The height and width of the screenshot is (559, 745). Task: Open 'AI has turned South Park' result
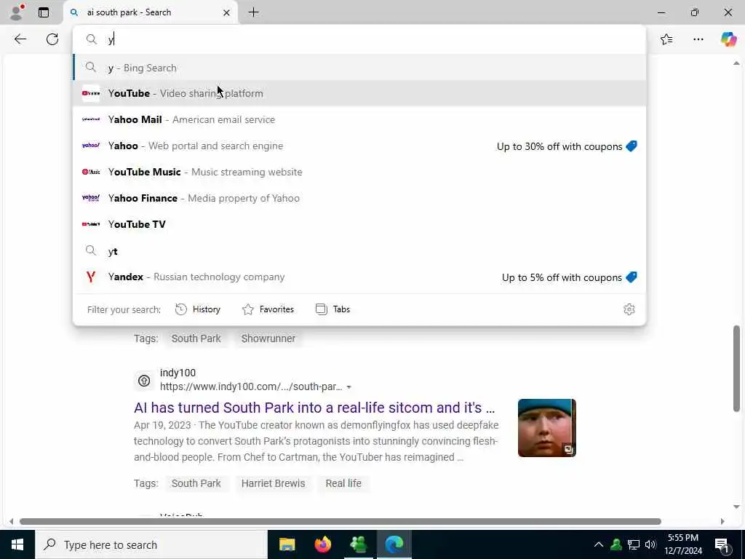314,408
